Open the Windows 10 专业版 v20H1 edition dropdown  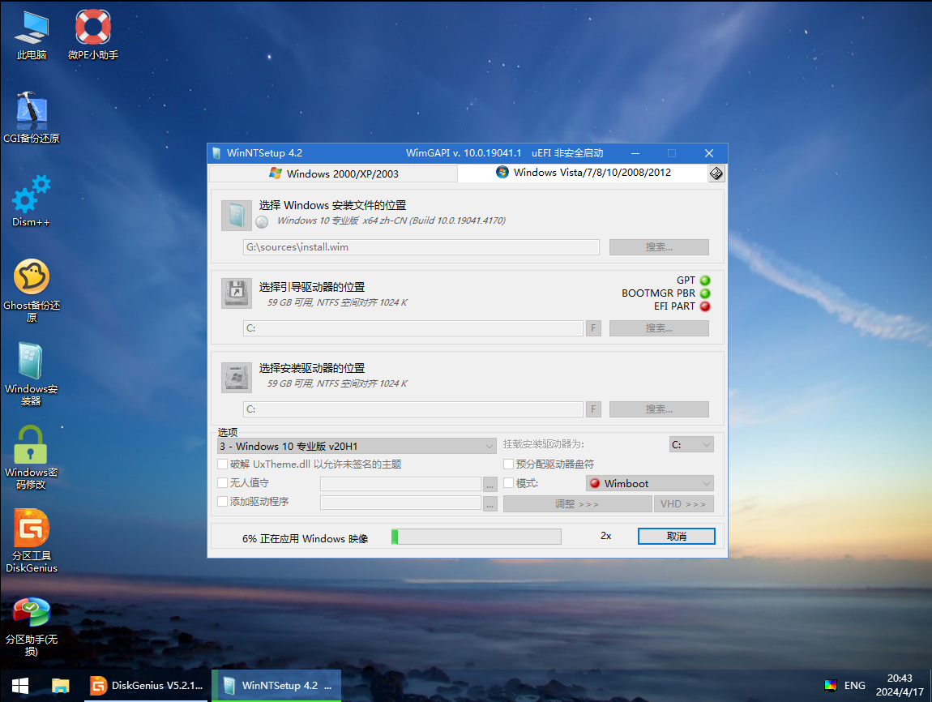(x=357, y=446)
